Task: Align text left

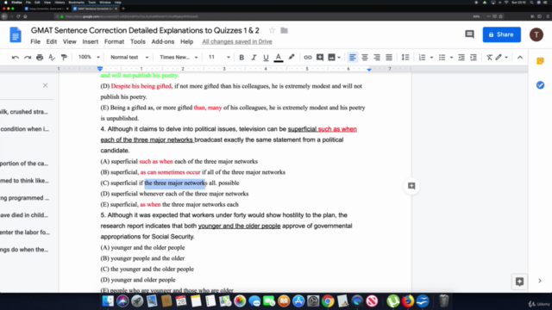Action: (353, 58)
